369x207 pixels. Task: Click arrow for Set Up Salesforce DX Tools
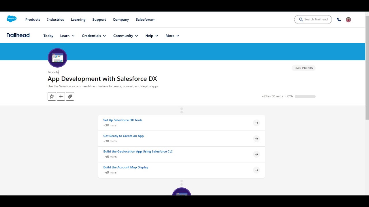pos(256,123)
